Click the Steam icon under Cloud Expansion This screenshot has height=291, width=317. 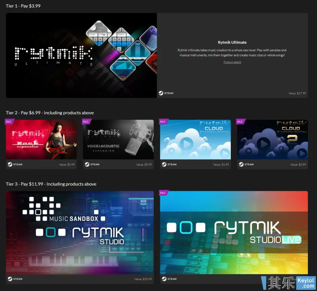(x=164, y=164)
